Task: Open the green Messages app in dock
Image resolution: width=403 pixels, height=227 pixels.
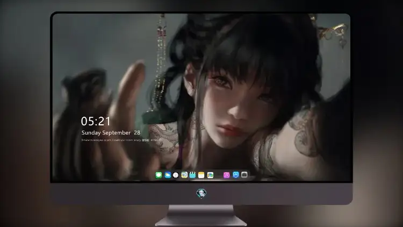Action: click(159, 175)
